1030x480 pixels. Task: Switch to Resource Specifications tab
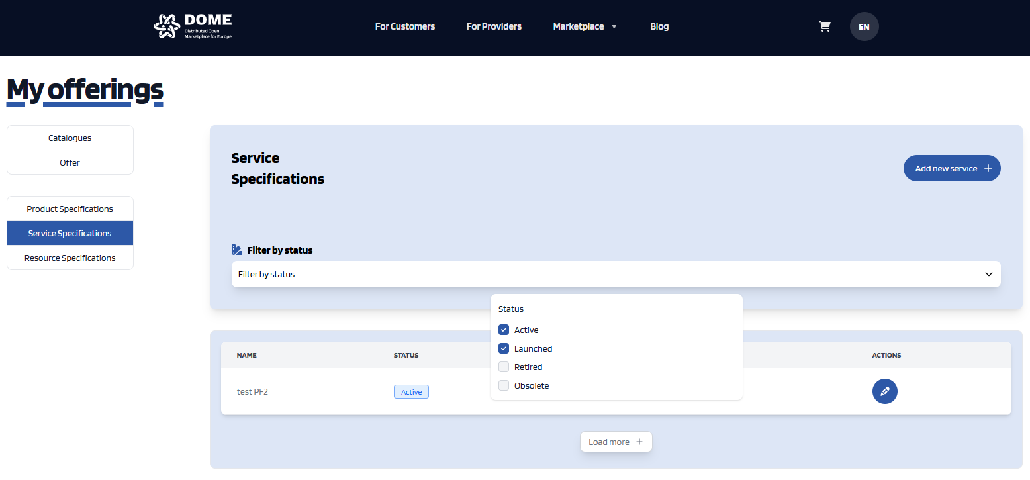70,258
